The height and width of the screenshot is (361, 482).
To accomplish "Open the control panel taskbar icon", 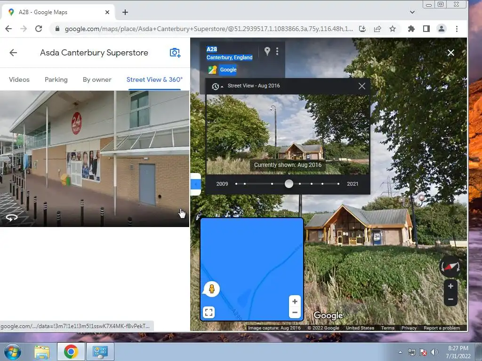I will (100, 352).
